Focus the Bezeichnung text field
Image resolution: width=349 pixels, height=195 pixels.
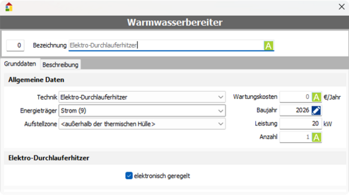(x=166, y=46)
